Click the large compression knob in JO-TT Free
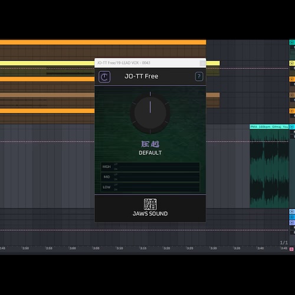The image size is (295, 295). [x=150, y=113]
